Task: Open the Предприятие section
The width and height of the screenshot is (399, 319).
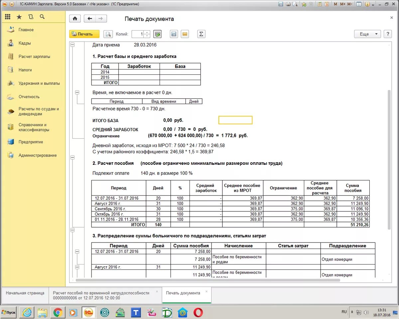Action: pos(31,142)
